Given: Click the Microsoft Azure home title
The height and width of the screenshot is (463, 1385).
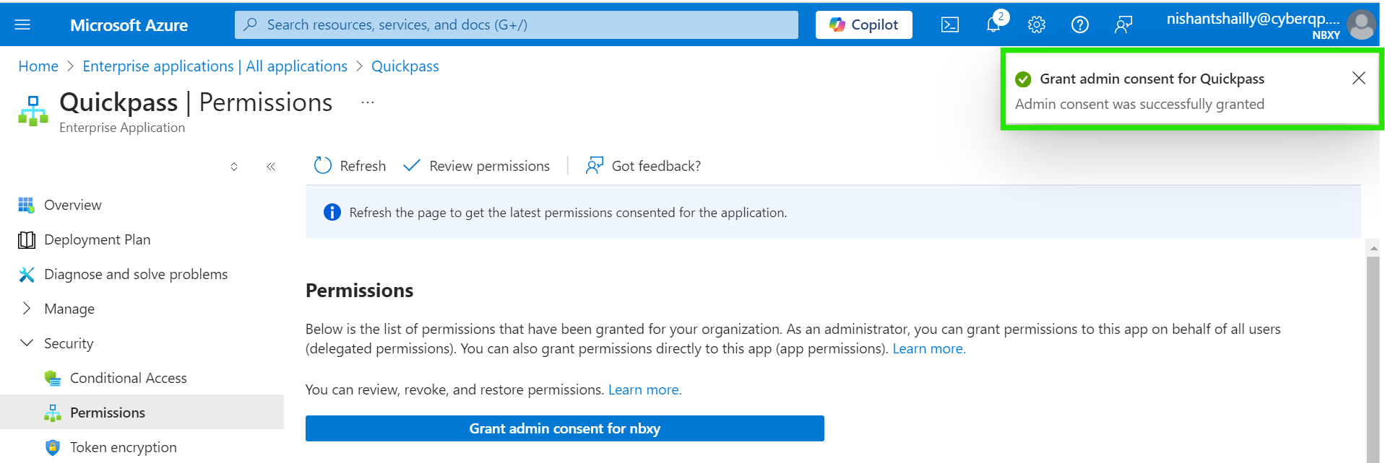Looking at the screenshot, I should [129, 25].
